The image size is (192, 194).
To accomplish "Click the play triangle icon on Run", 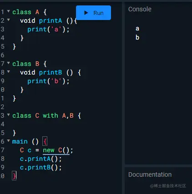I will [86, 13].
